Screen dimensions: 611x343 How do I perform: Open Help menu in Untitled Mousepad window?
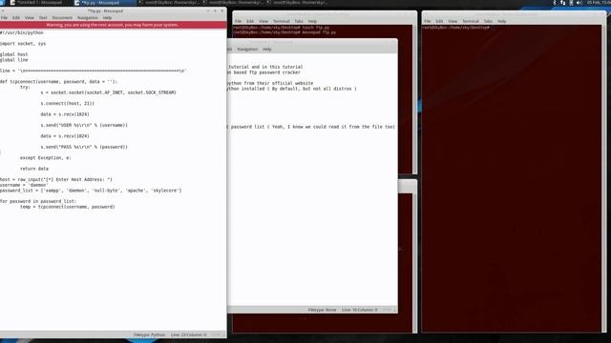point(267,50)
